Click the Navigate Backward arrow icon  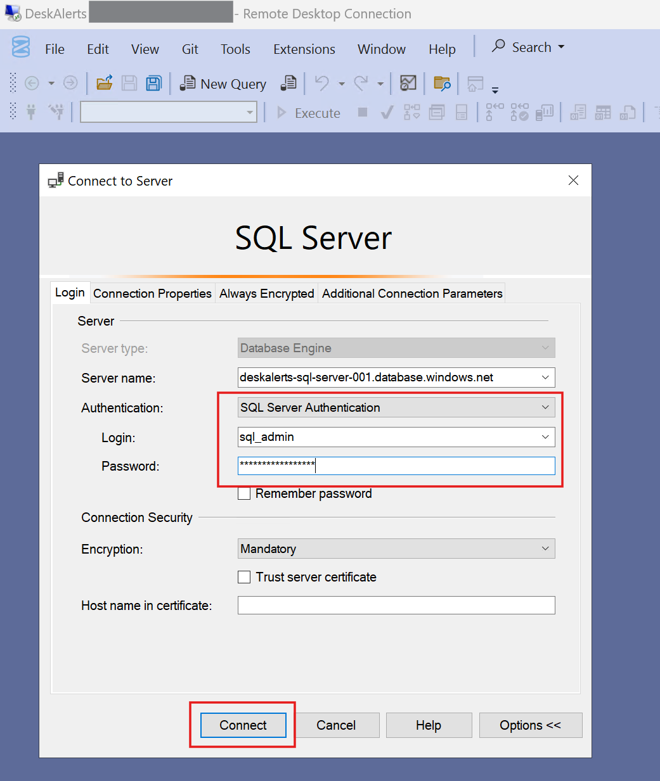tap(31, 83)
